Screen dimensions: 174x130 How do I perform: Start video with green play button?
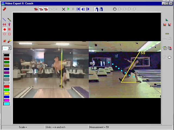68,9
